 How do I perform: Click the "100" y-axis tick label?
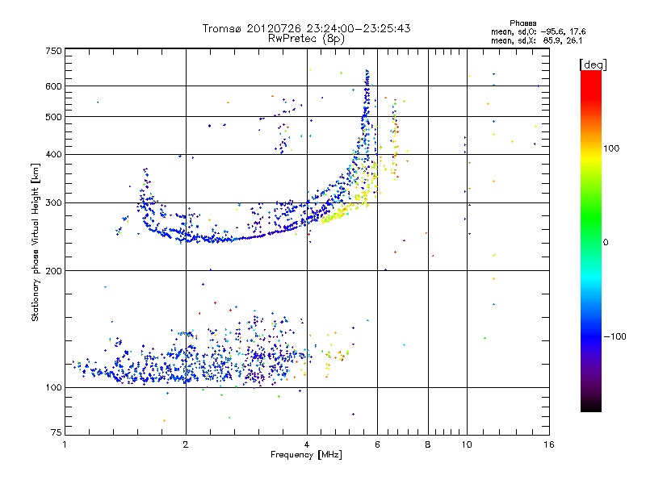pyautogui.click(x=53, y=387)
